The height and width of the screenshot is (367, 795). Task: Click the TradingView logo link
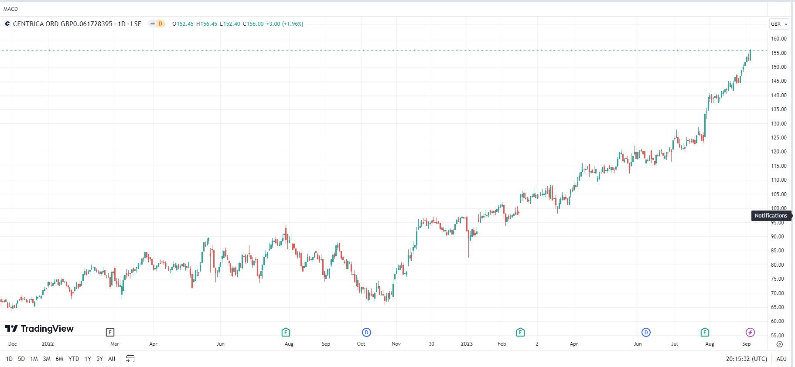click(x=39, y=329)
